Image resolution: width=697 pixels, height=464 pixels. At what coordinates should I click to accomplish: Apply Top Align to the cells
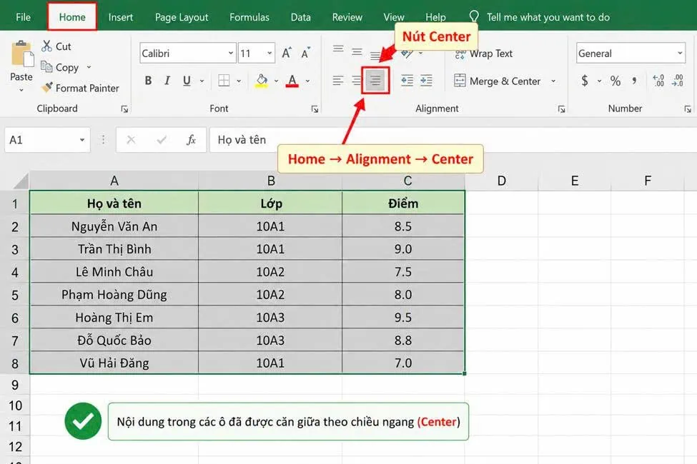pyautogui.click(x=338, y=49)
